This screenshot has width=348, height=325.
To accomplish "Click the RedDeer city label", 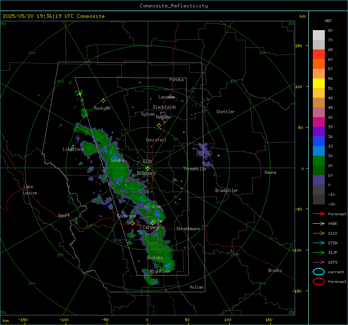I will (164, 117).
